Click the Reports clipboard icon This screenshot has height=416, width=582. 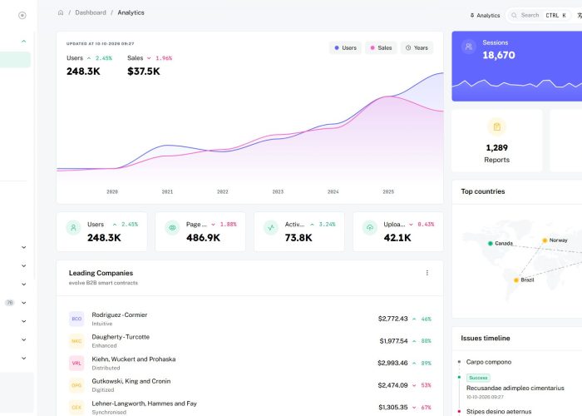(x=496, y=127)
